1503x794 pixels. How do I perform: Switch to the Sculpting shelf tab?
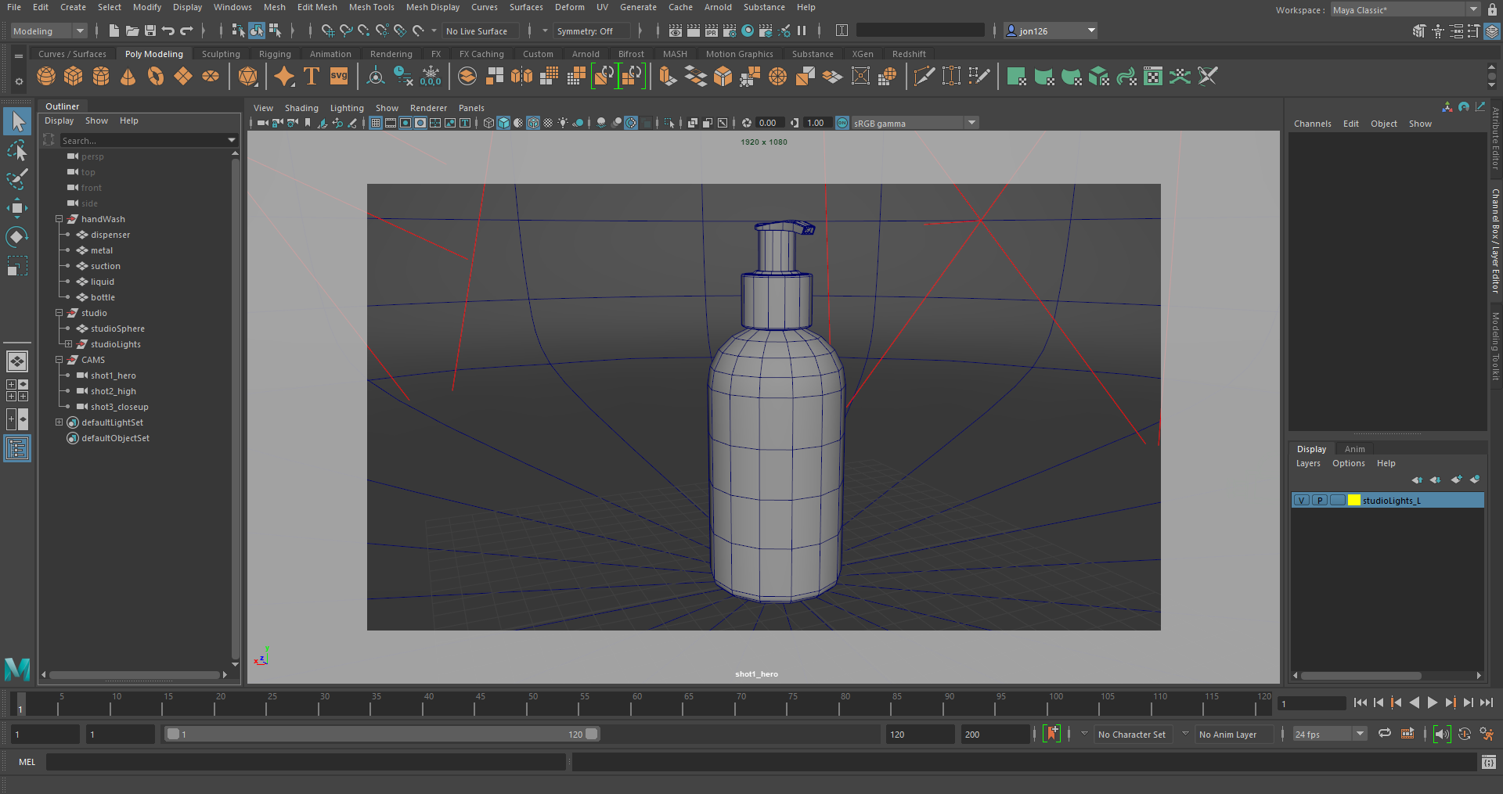click(x=221, y=54)
